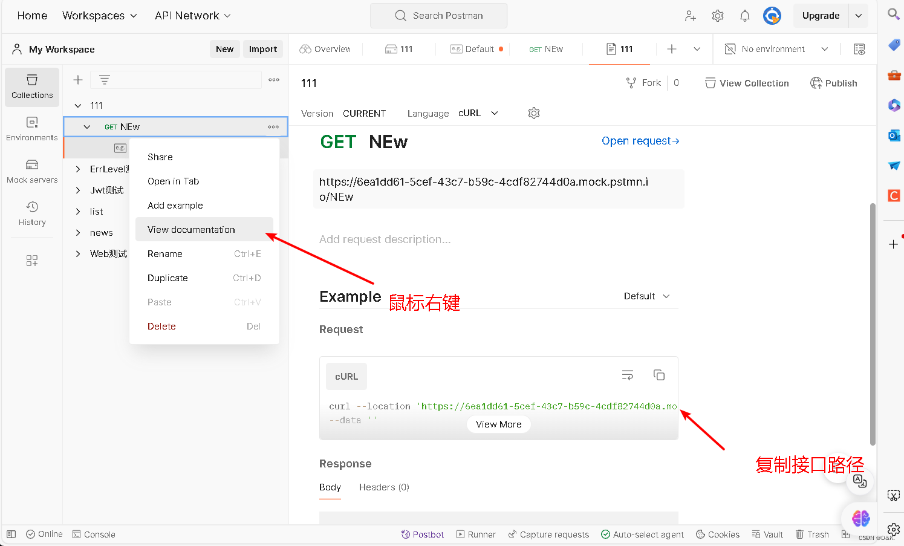
Task: Toggle sidebar visibility in status bar
Action: (11, 535)
